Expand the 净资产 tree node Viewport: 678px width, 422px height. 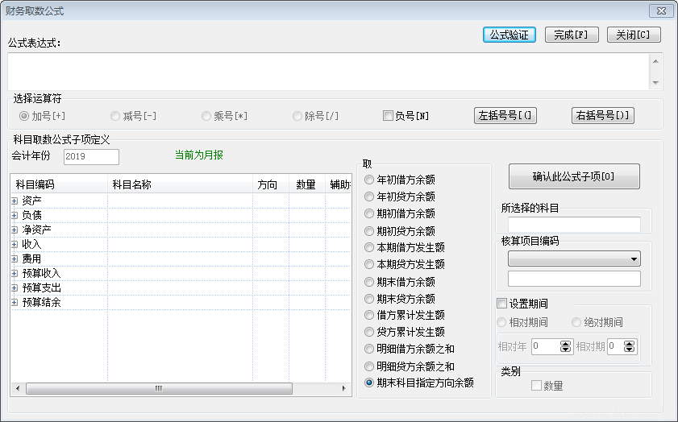click(15, 230)
